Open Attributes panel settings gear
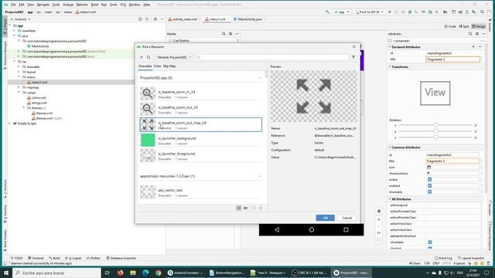Image resolution: width=495 pixels, height=278 pixels. (477, 34)
